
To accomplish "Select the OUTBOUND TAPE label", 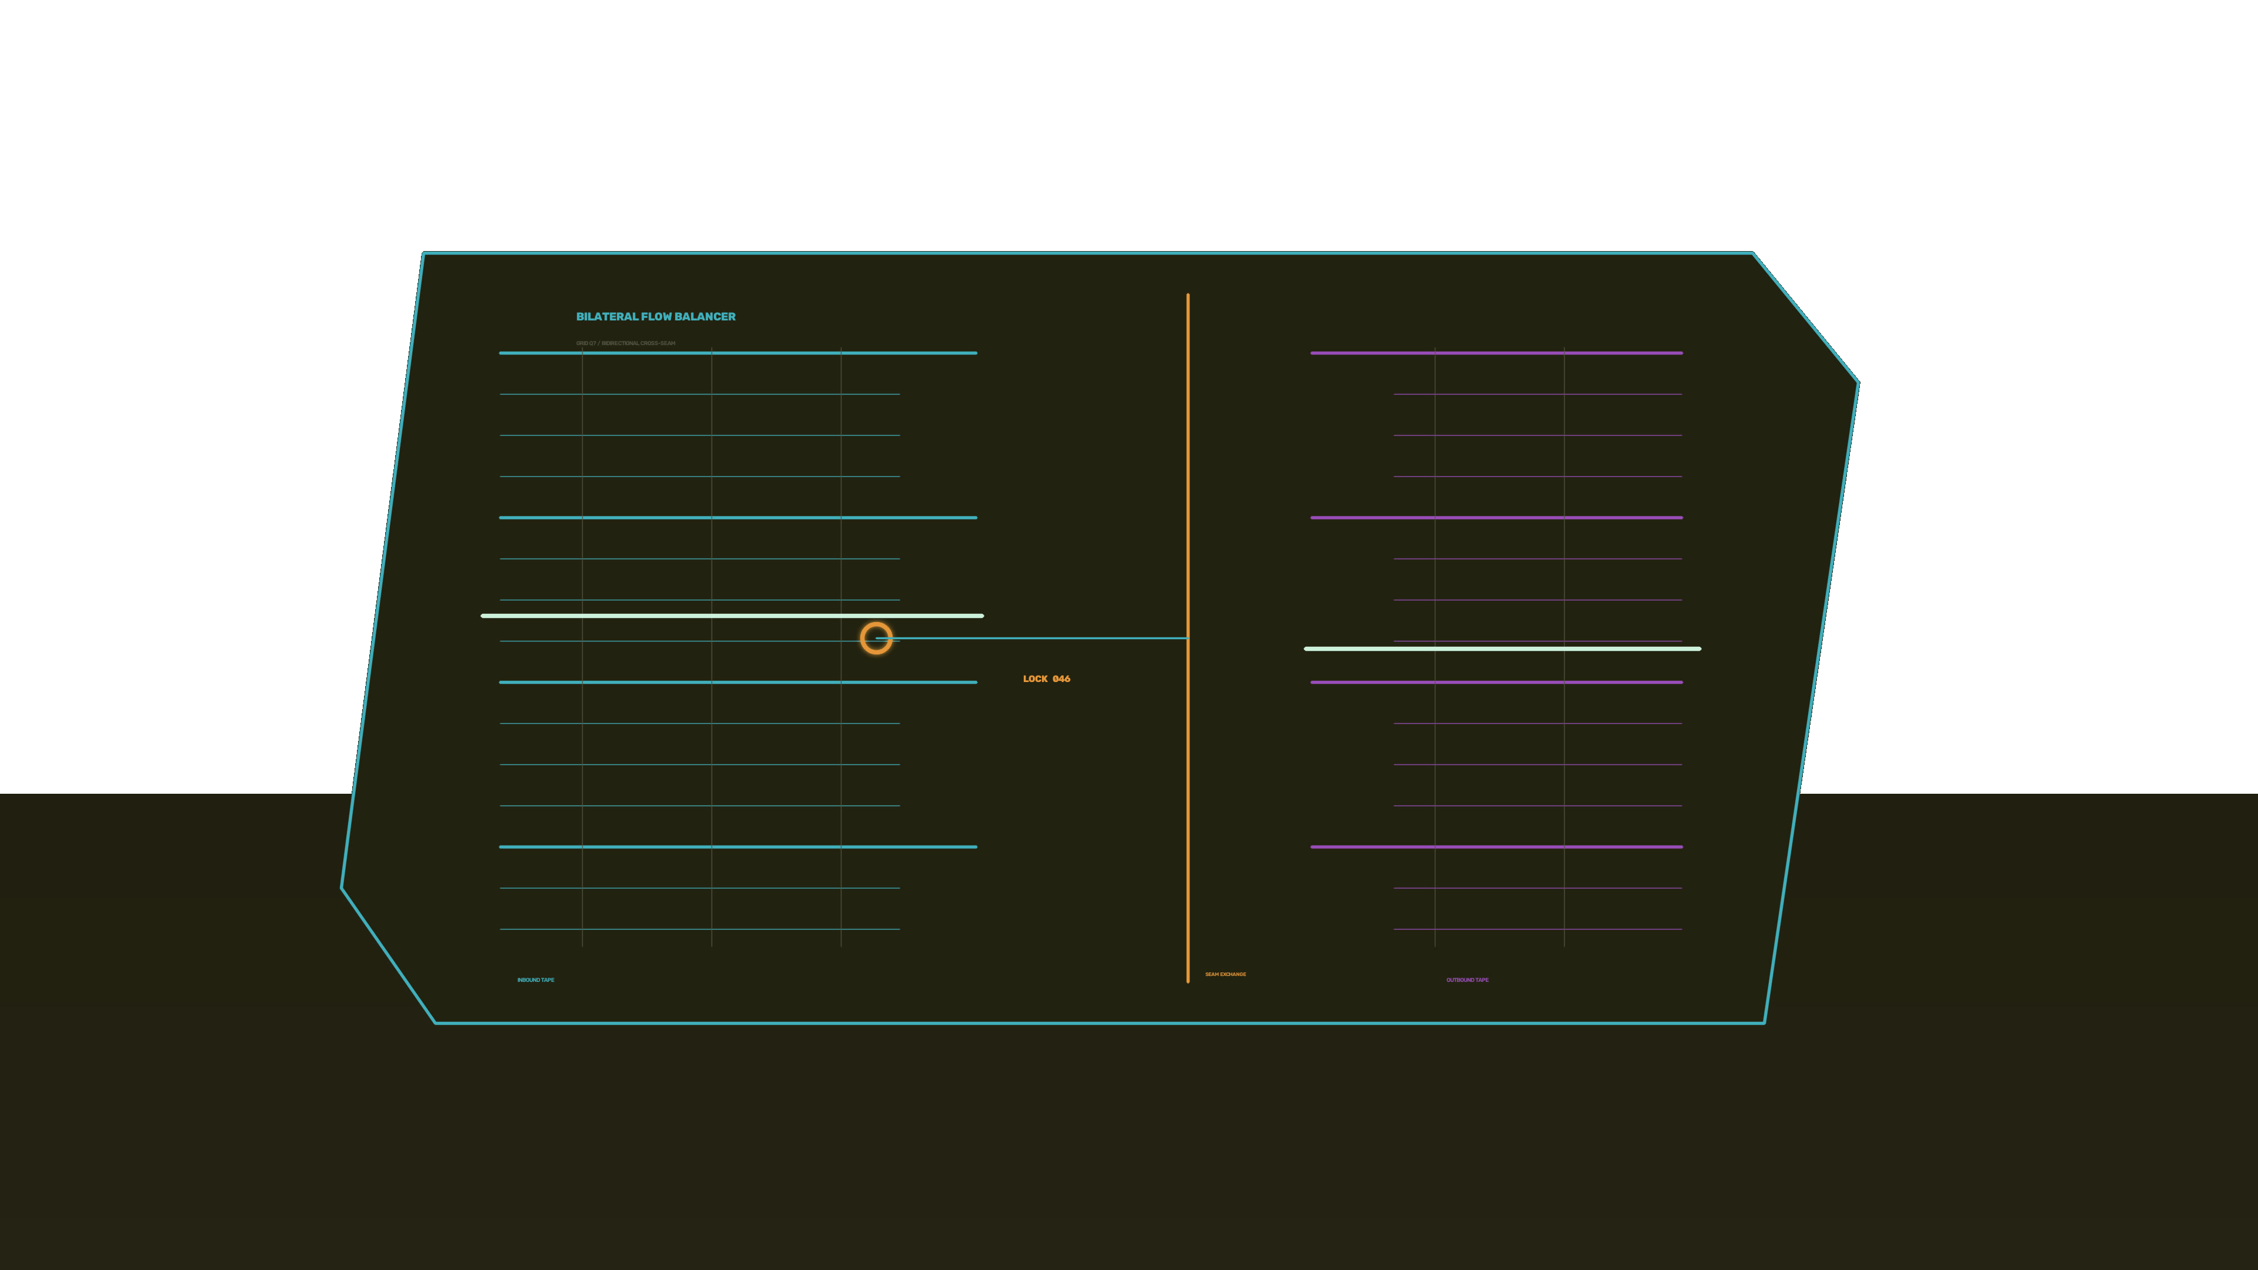I will tap(1467, 980).
